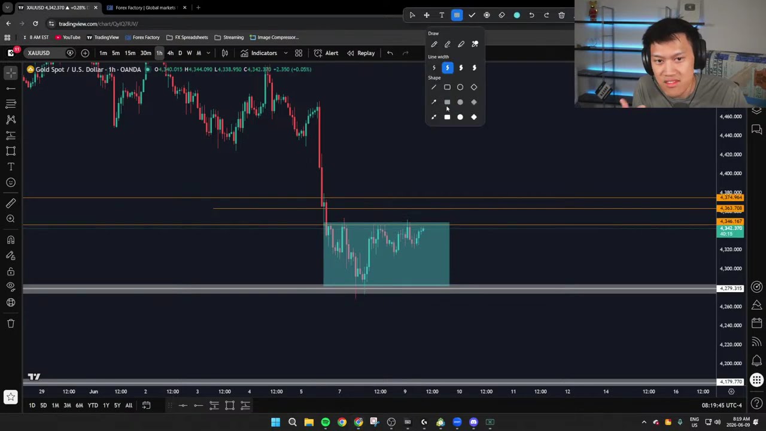Select the second line width option
766x431 pixels.
[x=447, y=68]
